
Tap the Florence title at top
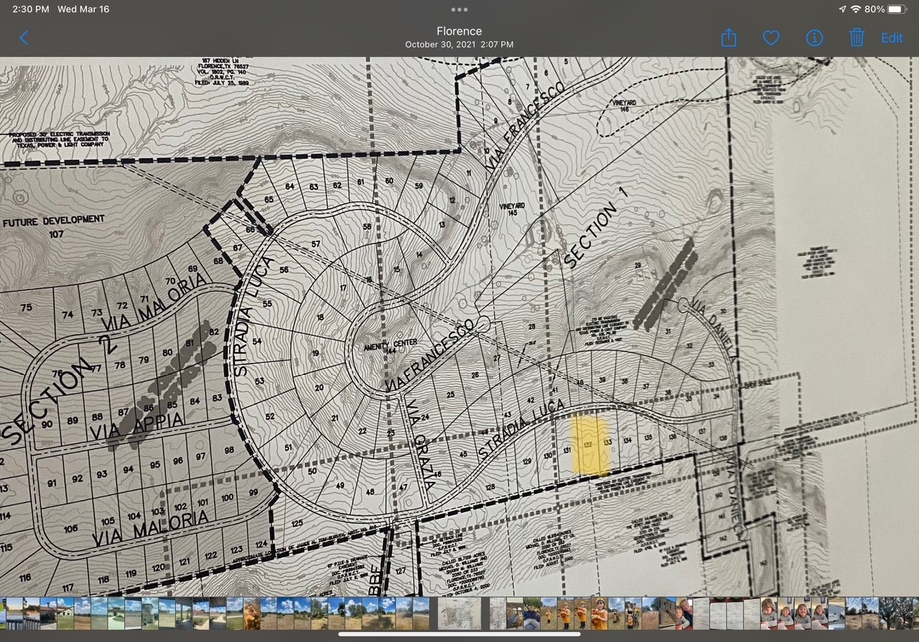(459, 32)
